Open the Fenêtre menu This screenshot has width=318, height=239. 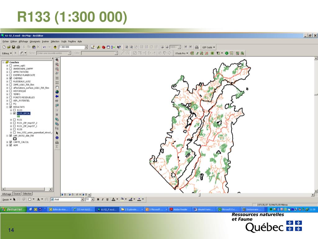(x=72, y=41)
